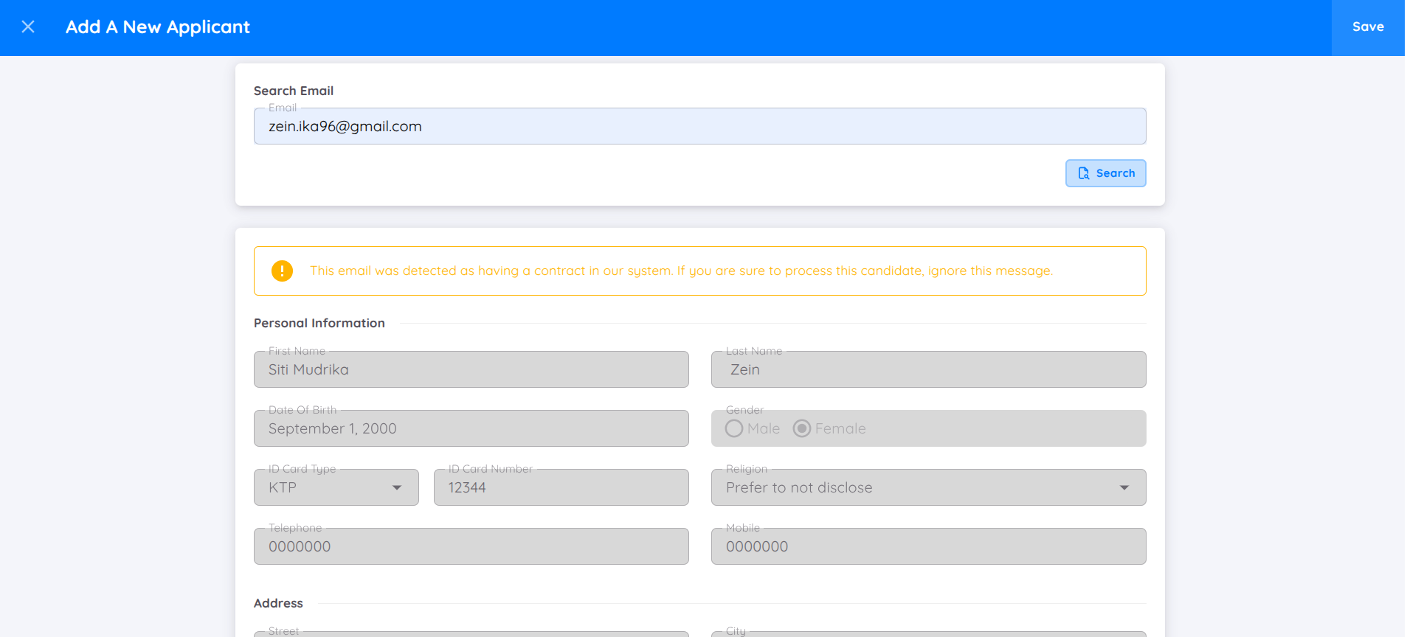Click the Personal Information section heading
Viewport: 1407px width, 637px height.
click(319, 323)
